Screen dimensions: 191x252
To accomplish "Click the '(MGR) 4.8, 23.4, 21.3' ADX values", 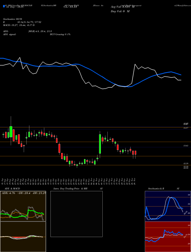I will coord(40,31).
